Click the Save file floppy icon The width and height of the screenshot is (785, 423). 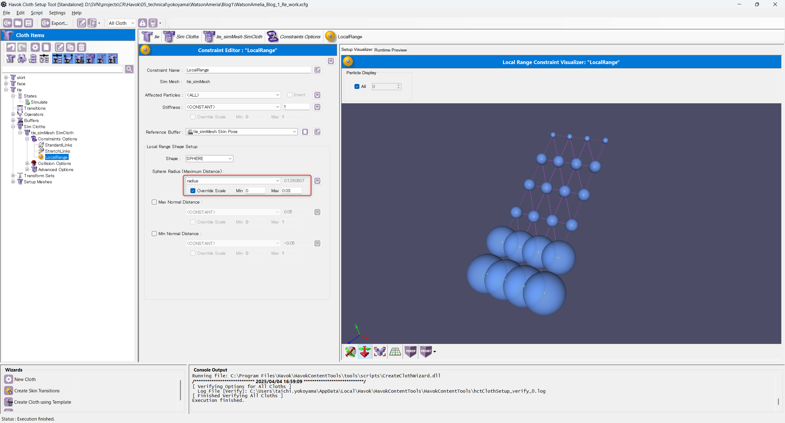(29, 23)
